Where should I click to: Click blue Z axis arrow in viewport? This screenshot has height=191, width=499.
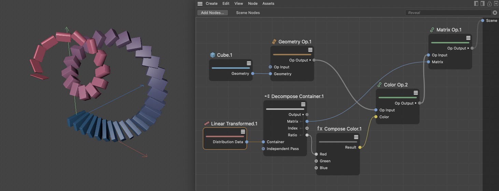142,86
